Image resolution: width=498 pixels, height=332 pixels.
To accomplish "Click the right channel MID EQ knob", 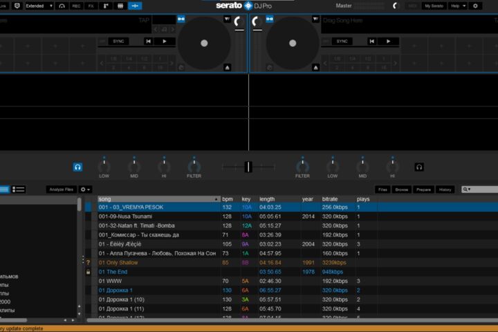I will [x=362, y=166].
